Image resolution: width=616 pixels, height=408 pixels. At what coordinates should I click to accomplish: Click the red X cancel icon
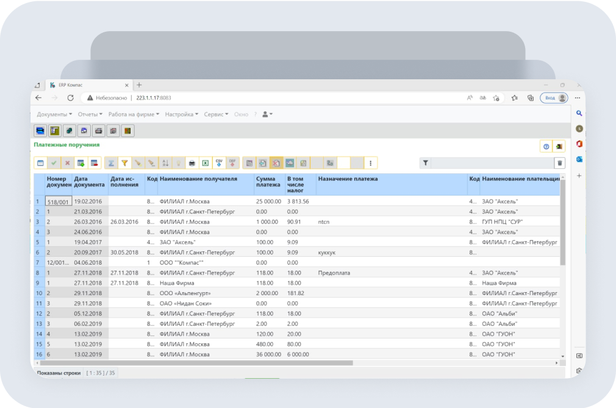click(67, 163)
